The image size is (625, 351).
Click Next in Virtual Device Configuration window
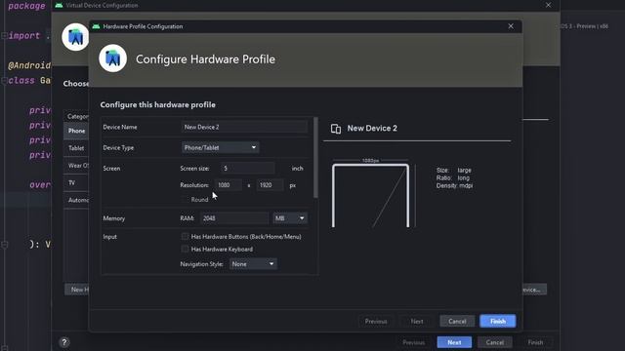(x=454, y=342)
